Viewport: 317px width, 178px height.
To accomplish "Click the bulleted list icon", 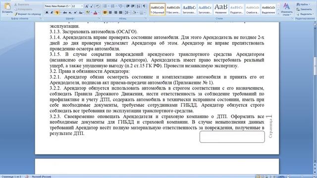I will [x=105, y=6].
